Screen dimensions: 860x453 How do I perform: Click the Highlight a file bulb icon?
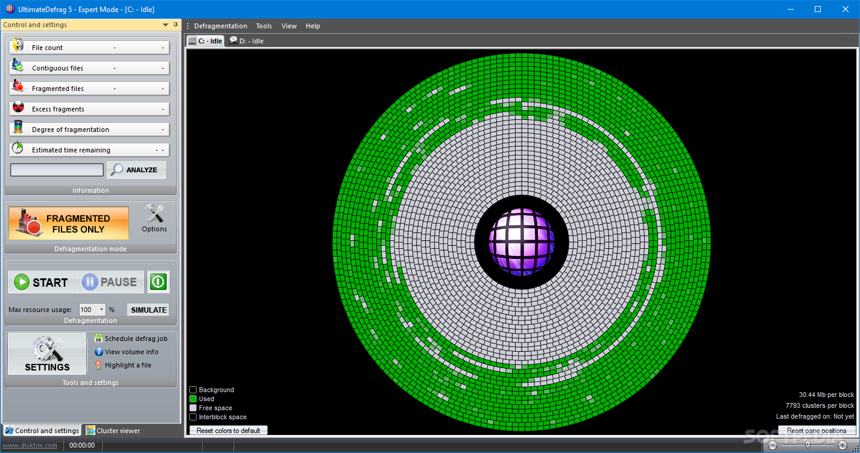point(98,365)
